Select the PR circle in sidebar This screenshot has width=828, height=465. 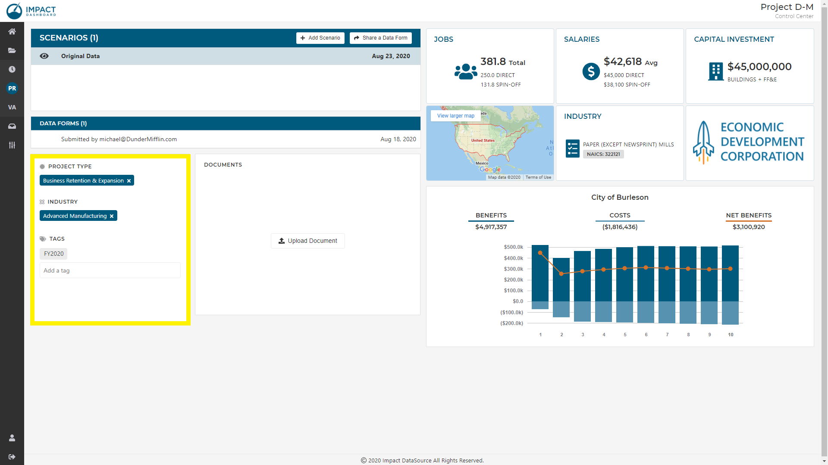[x=12, y=88]
